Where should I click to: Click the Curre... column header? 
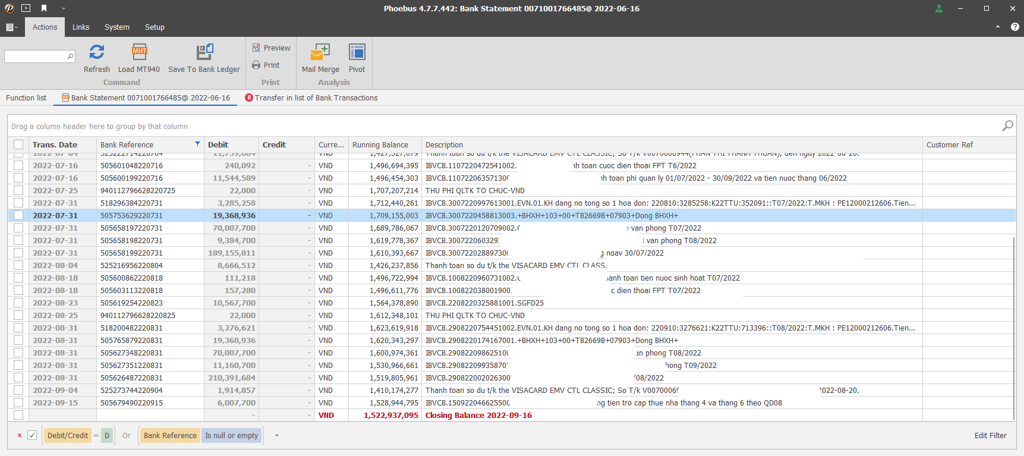tap(331, 144)
